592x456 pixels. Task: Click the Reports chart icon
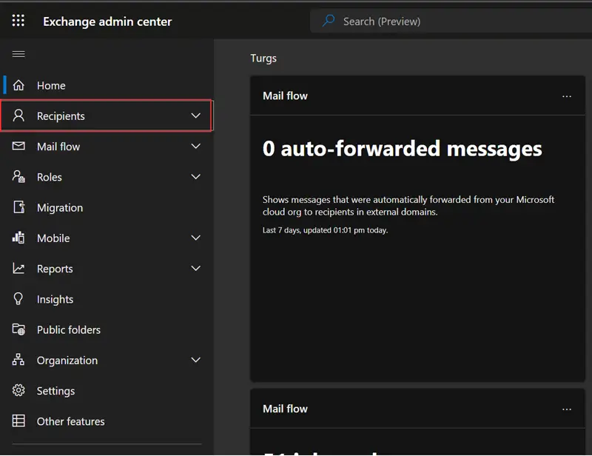point(19,269)
